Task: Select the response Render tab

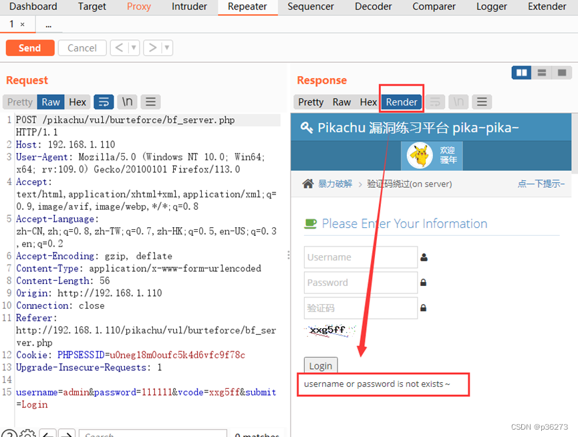Action: tap(402, 102)
